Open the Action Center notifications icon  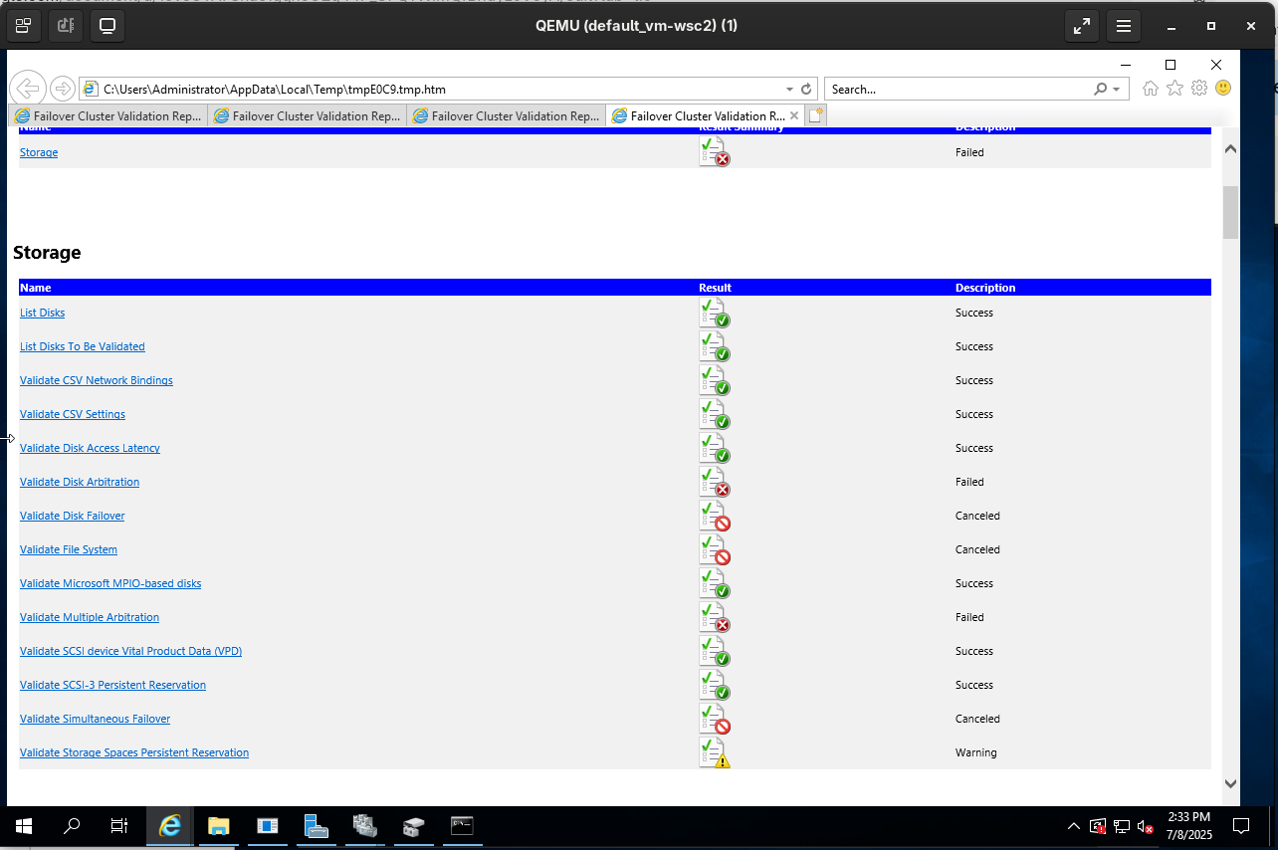(1241, 826)
